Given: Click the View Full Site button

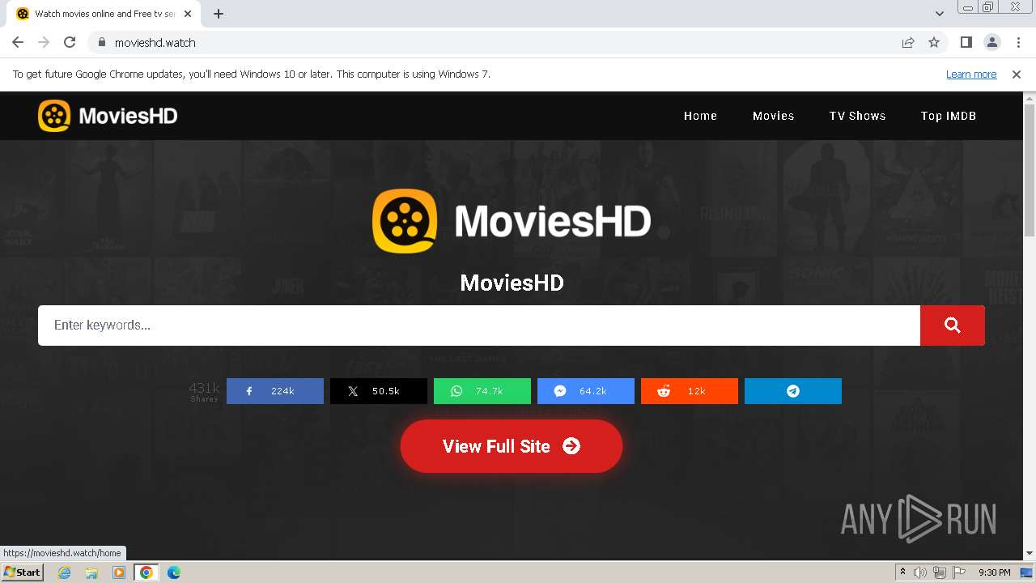Looking at the screenshot, I should click(512, 446).
